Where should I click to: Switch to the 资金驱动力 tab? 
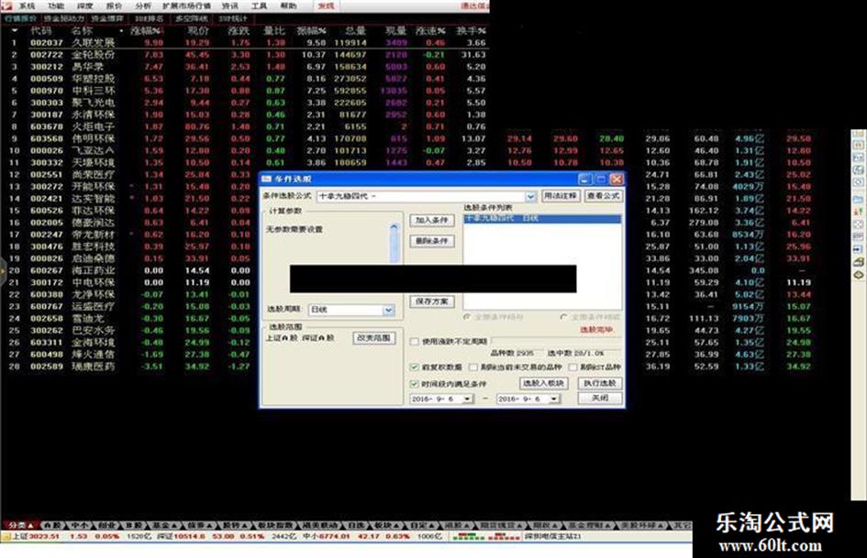[64, 19]
